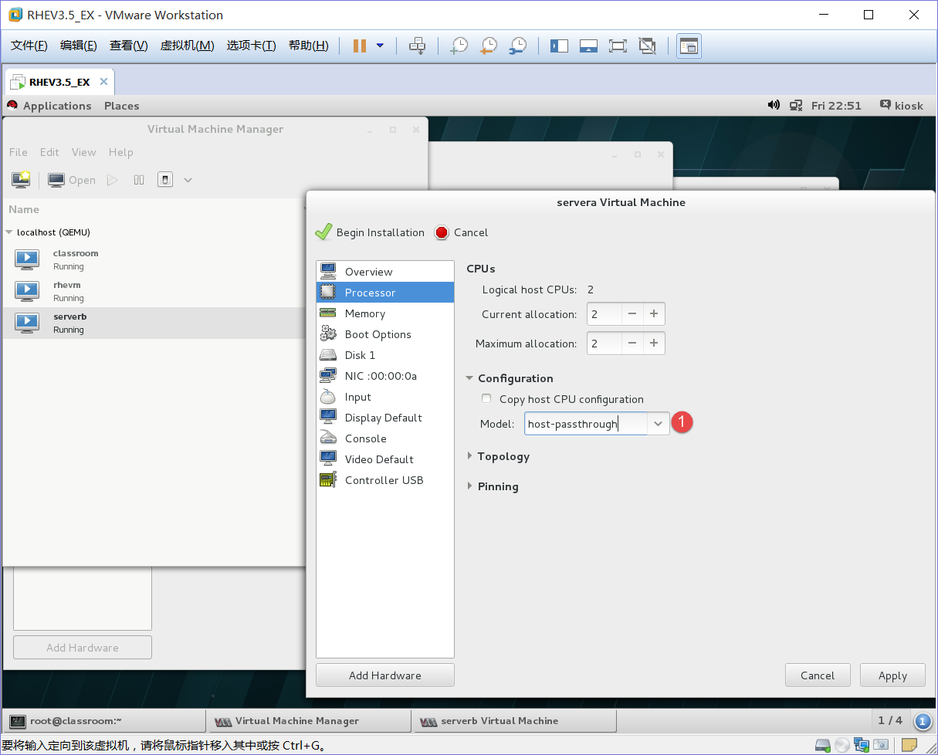Decrease Maximum allocation CPU count
The image size is (938, 755).
click(632, 344)
